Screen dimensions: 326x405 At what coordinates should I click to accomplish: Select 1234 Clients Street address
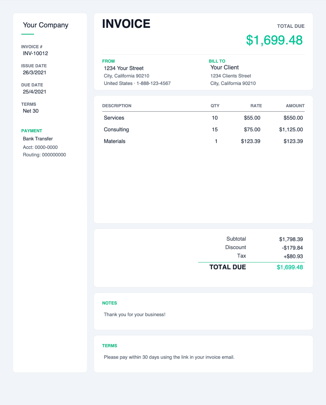pyautogui.click(x=231, y=76)
